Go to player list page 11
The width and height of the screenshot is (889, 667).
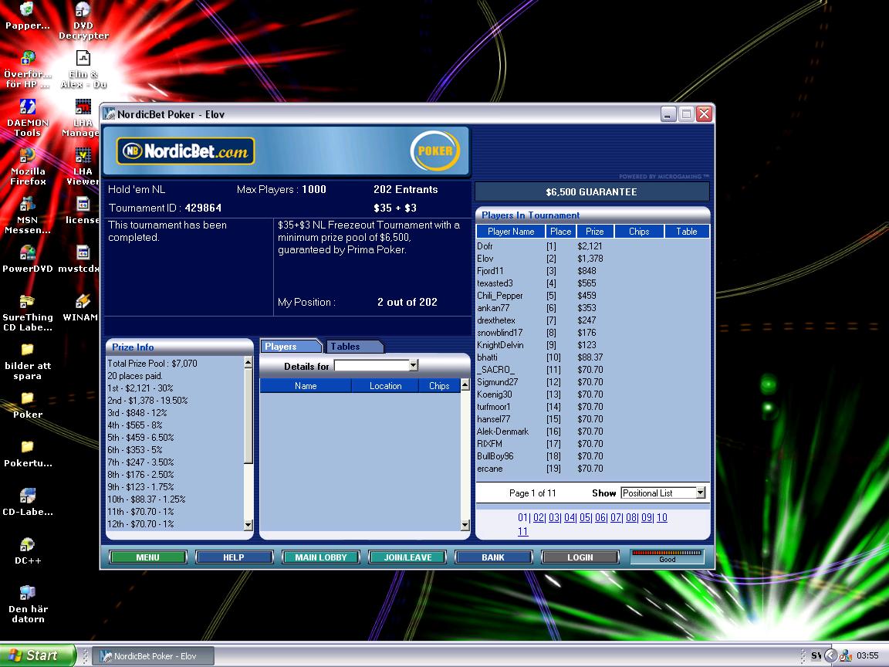(x=522, y=531)
